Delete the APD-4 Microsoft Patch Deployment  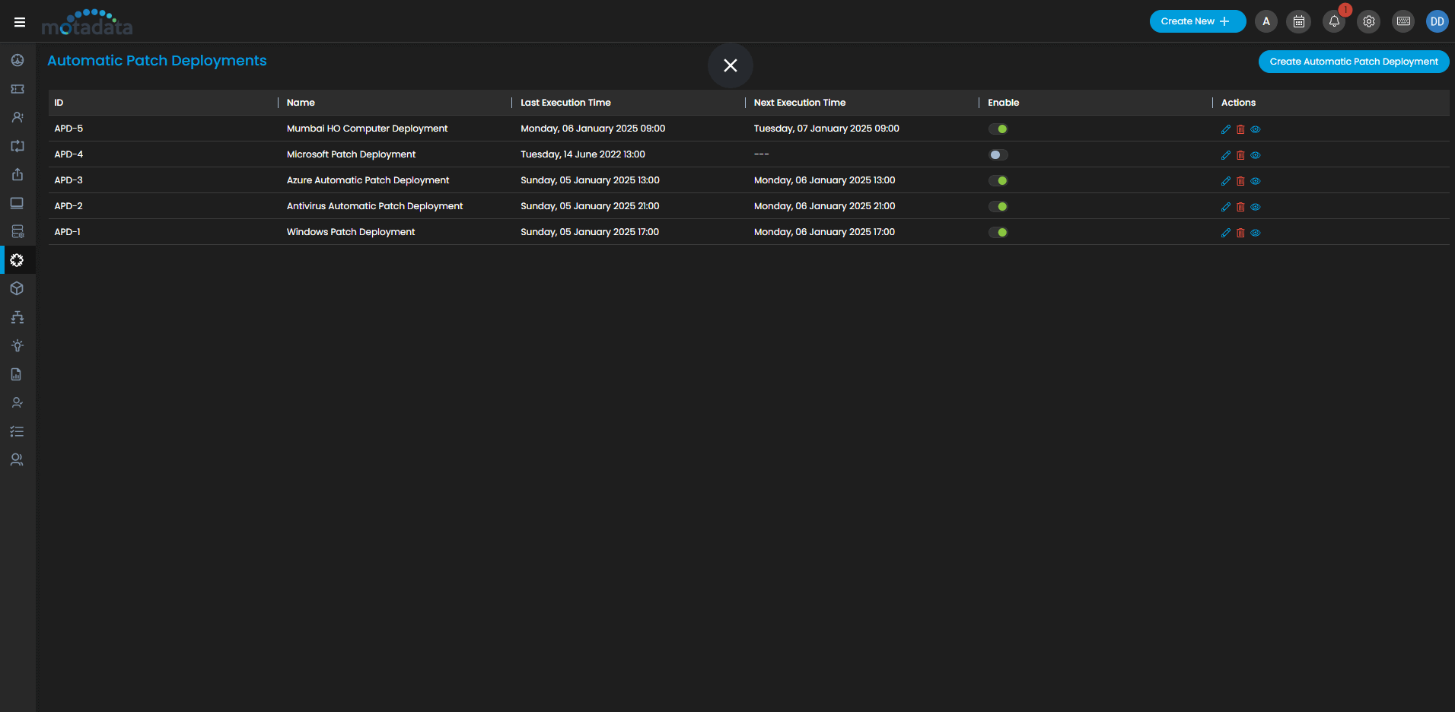(1240, 155)
